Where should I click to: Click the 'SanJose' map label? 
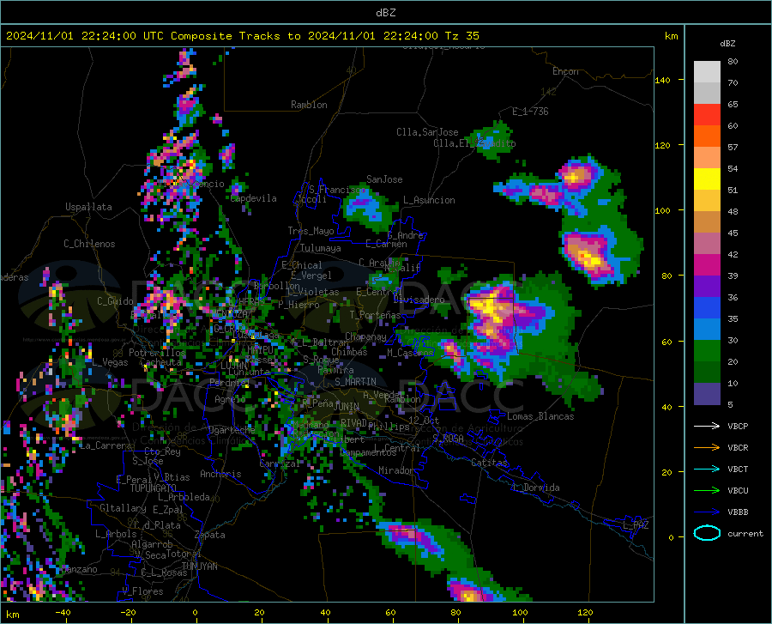[384, 179]
